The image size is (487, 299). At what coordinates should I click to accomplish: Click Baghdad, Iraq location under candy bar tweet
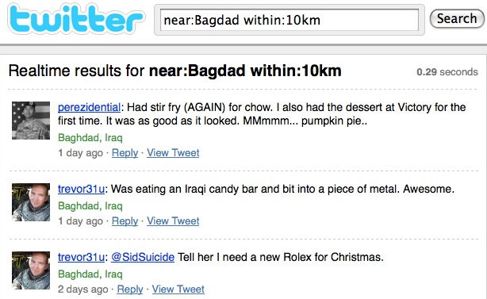[x=90, y=206]
